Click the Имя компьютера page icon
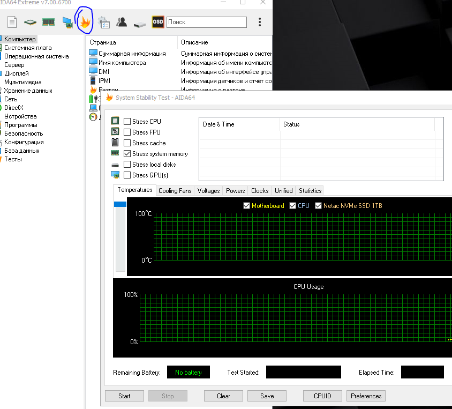Viewport: 452px width, 409px height. (93, 62)
